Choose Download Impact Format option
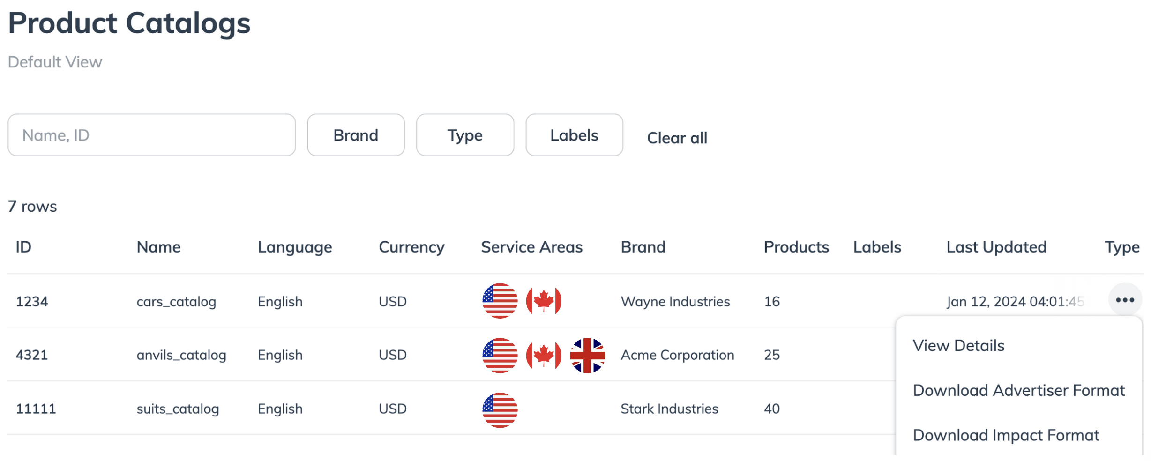 click(x=1006, y=435)
